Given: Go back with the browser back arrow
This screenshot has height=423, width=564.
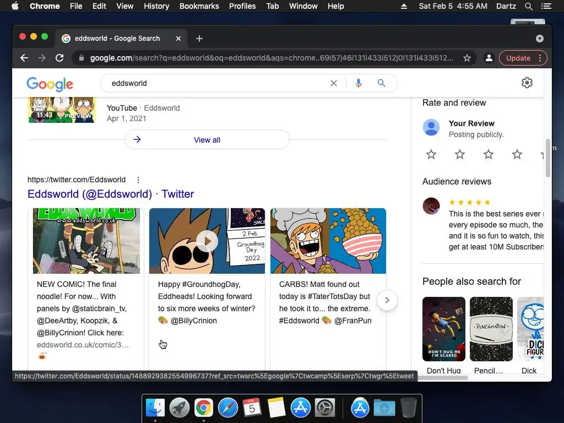Looking at the screenshot, I should (24, 58).
